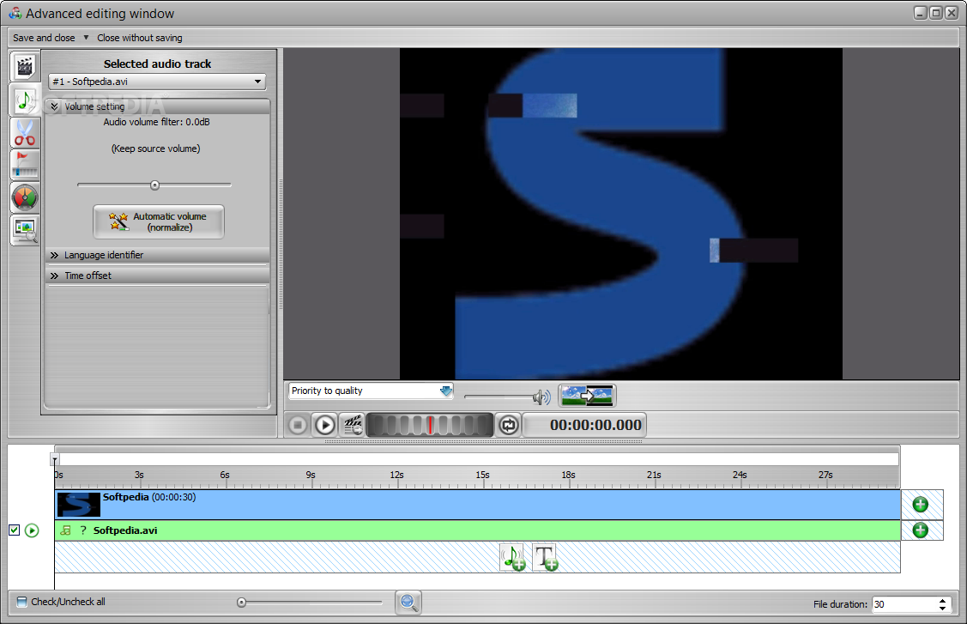Click the timeline playhead marker at 0s
This screenshot has height=624, width=967.
click(55, 460)
